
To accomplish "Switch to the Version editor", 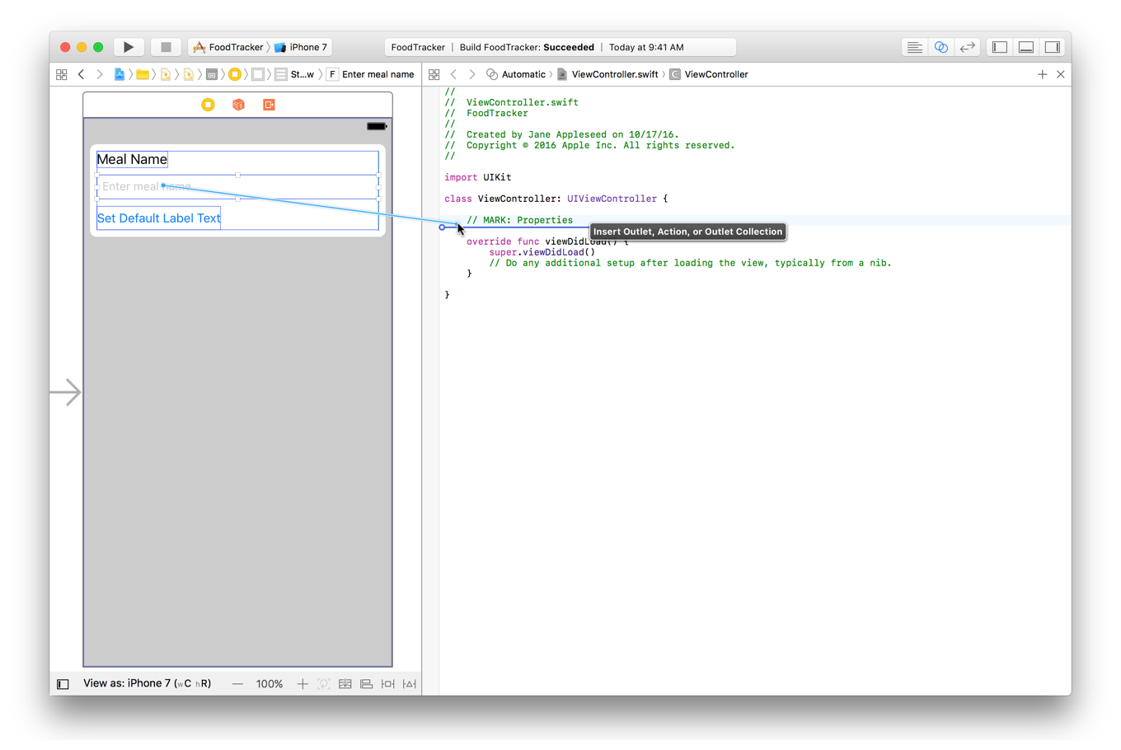I will point(967,47).
